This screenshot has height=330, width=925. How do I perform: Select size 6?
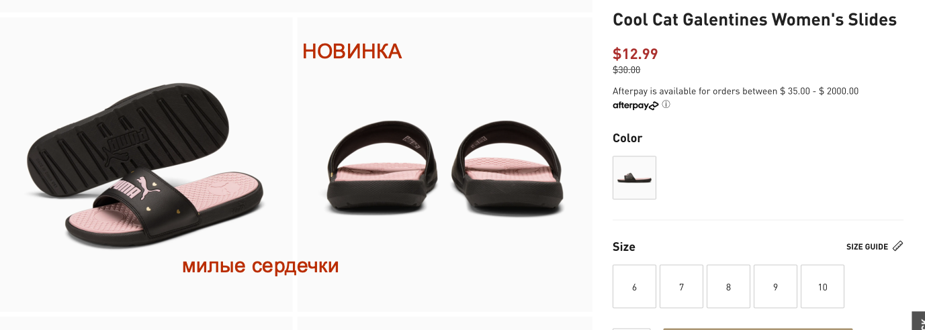coord(634,286)
